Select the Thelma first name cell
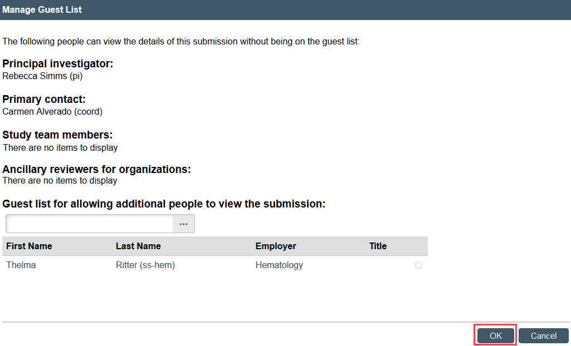Image resolution: width=571 pixels, height=346 pixels. pyautogui.click(x=21, y=265)
